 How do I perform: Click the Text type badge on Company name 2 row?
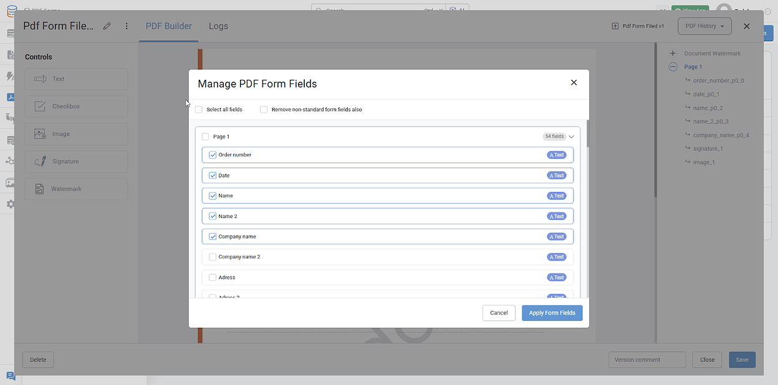pyautogui.click(x=556, y=257)
